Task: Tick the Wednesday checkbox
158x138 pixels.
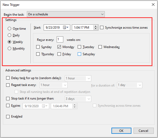Action: point(100,47)
